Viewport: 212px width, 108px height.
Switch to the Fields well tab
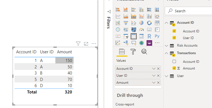tap(122, 52)
